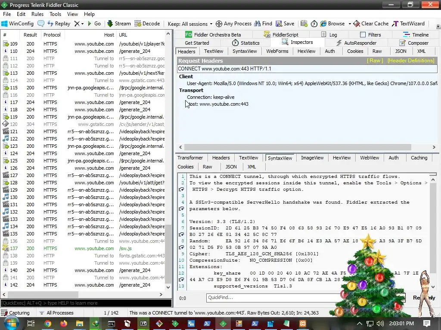This screenshot has height=330, width=441.
Task: Click the Save toolbar button
Action: (285, 24)
